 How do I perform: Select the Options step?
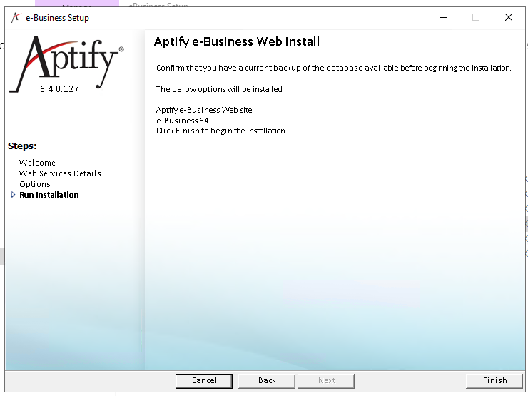coord(35,184)
